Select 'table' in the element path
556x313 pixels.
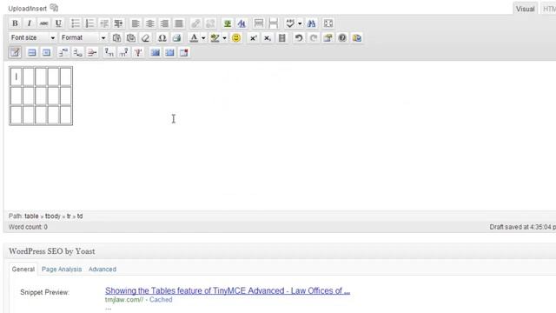tap(31, 216)
